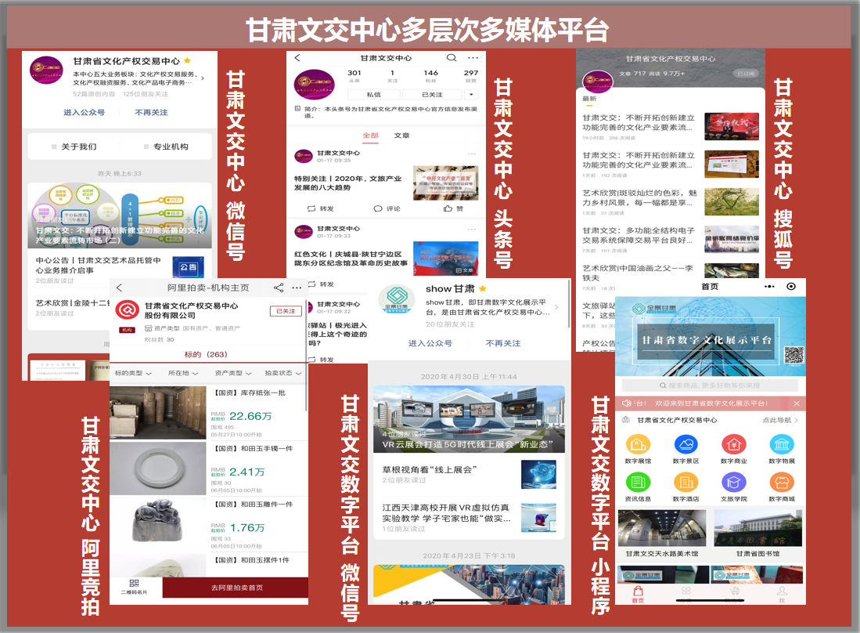Open the 和田玉雕件一件 carving photo
This screenshot has height=633, width=860.
[x=158, y=524]
